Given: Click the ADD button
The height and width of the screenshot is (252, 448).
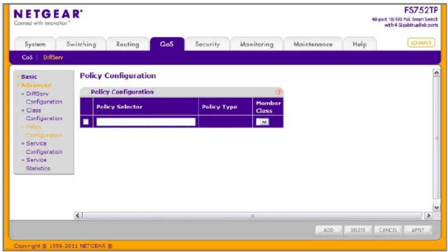Looking at the screenshot, I should (x=328, y=230).
